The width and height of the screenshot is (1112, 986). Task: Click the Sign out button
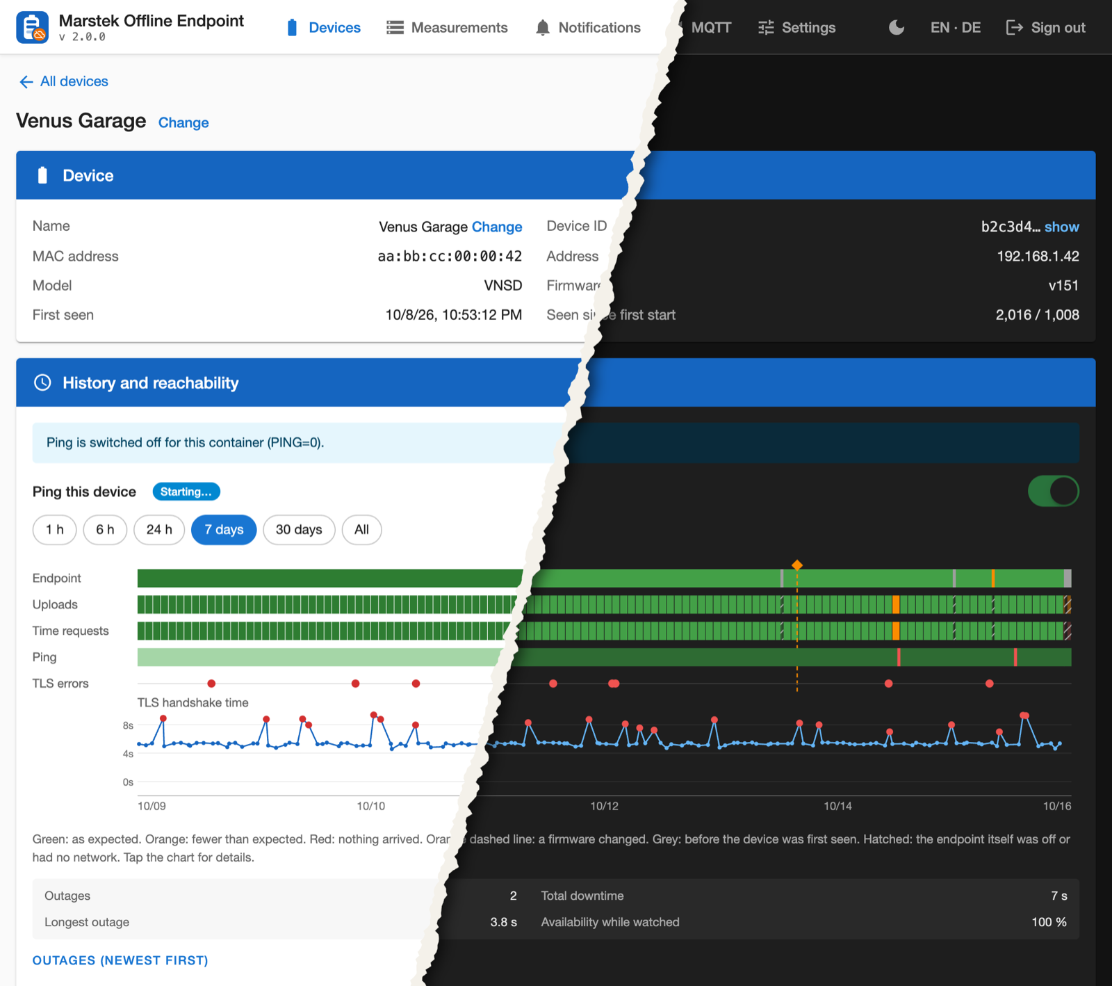pyautogui.click(x=1046, y=28)
